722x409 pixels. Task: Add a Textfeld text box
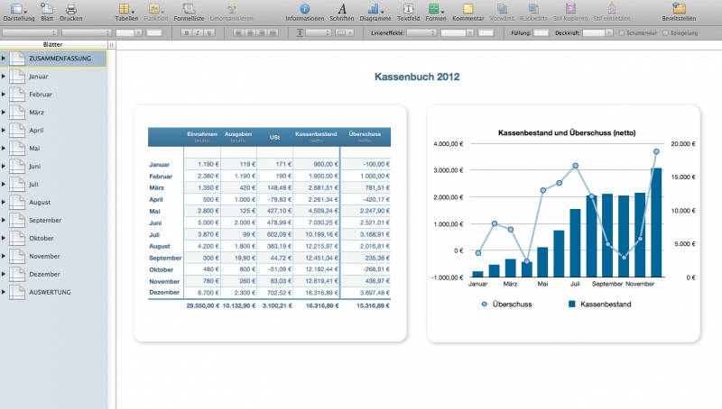(408, 9)
